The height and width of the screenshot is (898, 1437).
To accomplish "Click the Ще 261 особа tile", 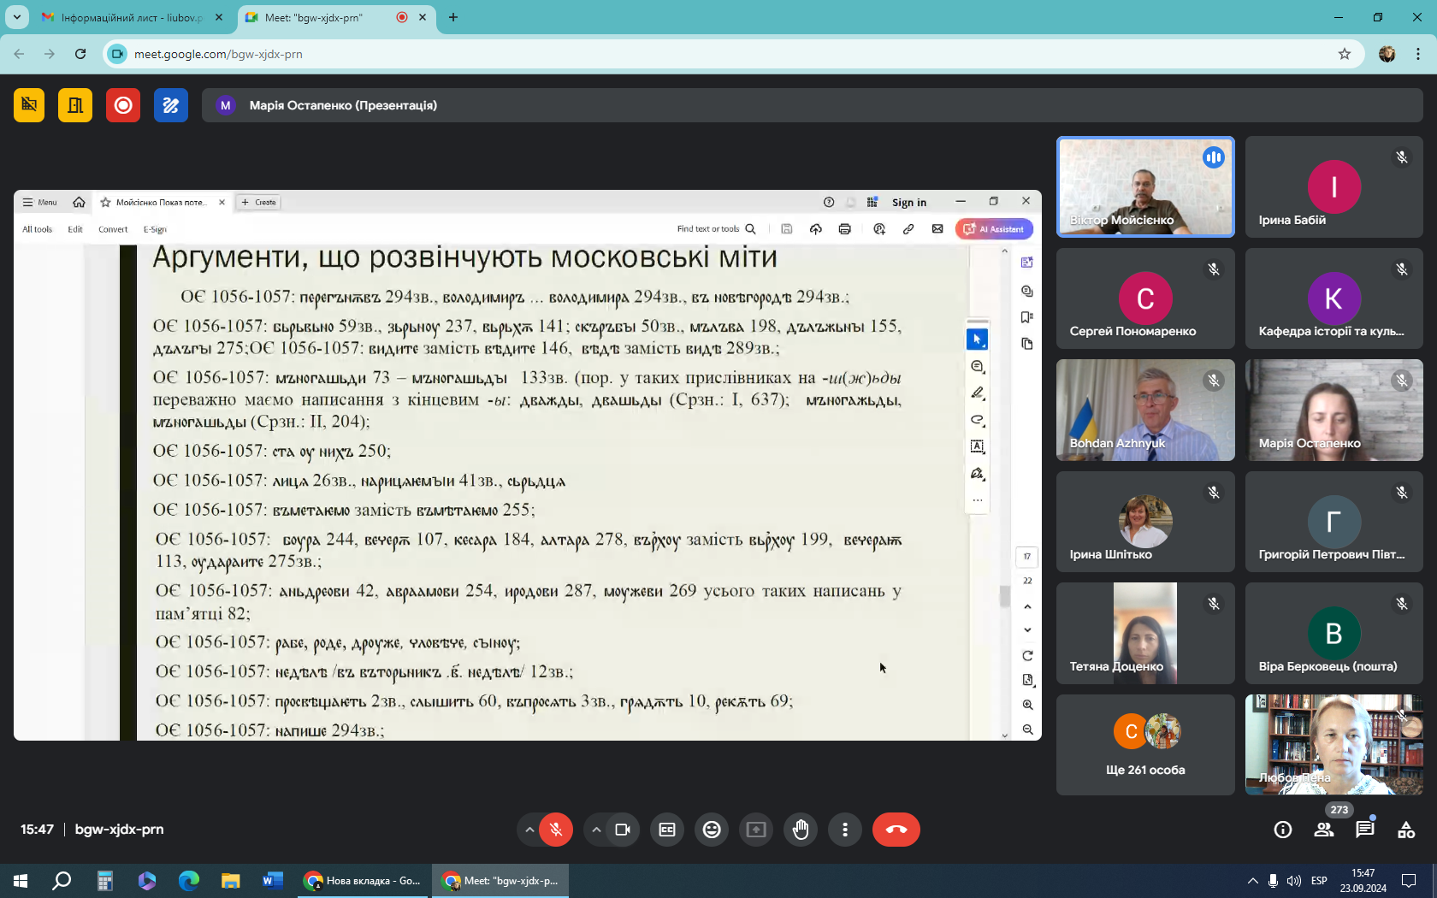I will (x=1145, y=745).
